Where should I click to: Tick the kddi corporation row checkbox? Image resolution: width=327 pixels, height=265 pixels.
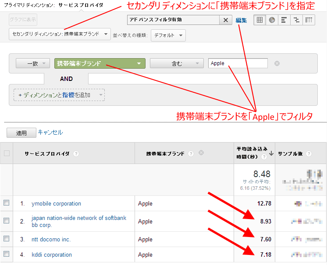point(6,254)
